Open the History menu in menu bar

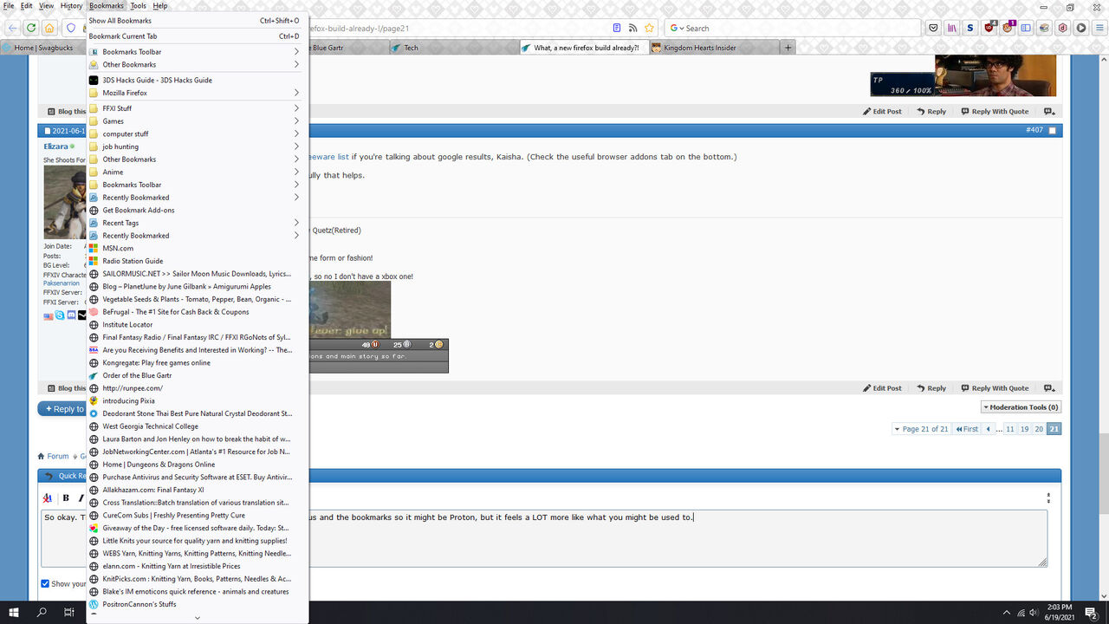click(71, 6)
